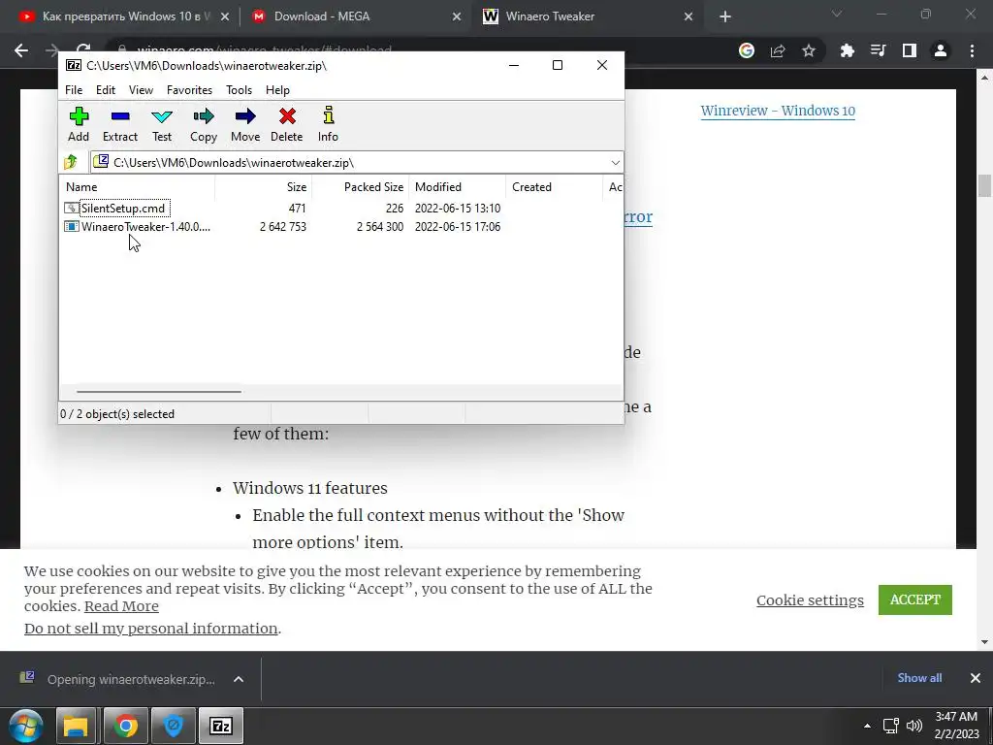Open Winreview – Windows 10 link
Image resolution: width=993 pixels, height=745 pixels.
click(x=778, y=111)
